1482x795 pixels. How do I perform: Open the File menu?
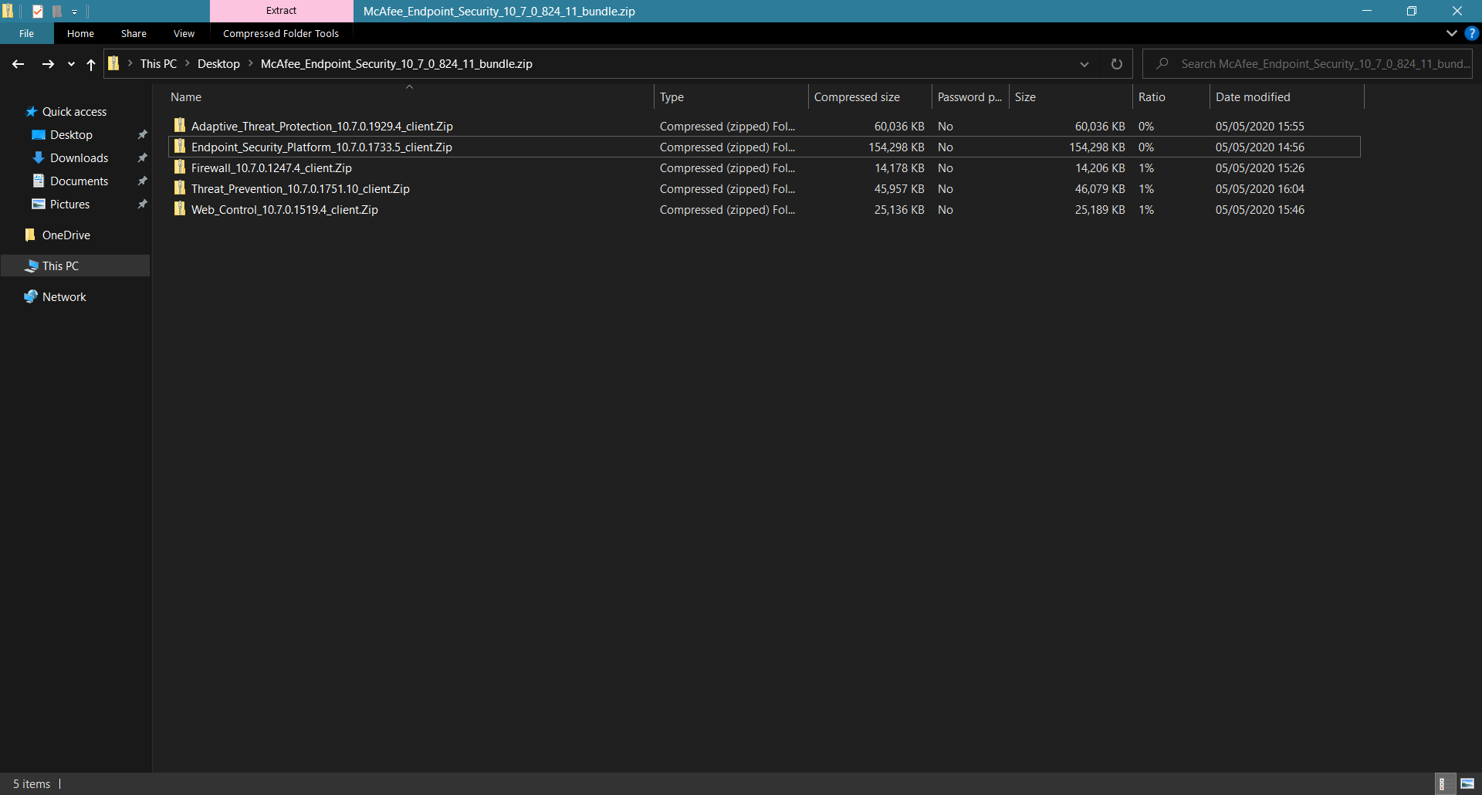27,33
